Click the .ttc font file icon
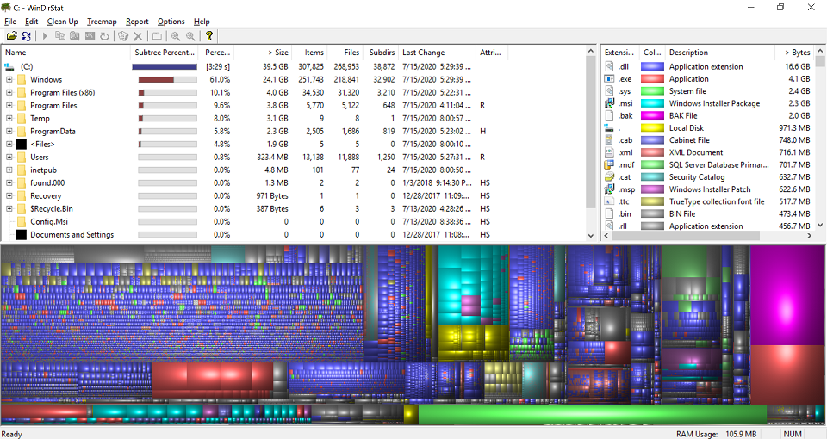Viewport: 827px width, 439px height. point(609,201)
